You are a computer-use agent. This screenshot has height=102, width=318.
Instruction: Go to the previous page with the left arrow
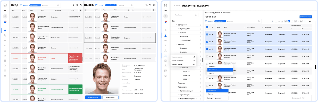click(x=273, y=21)
